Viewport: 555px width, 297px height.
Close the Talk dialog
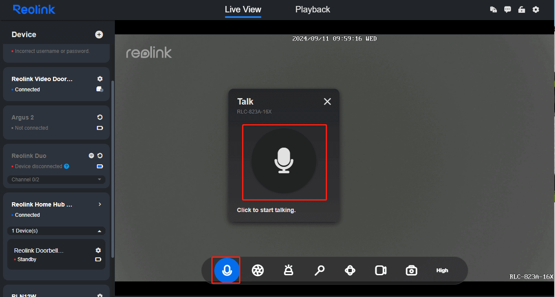point(327,102)
